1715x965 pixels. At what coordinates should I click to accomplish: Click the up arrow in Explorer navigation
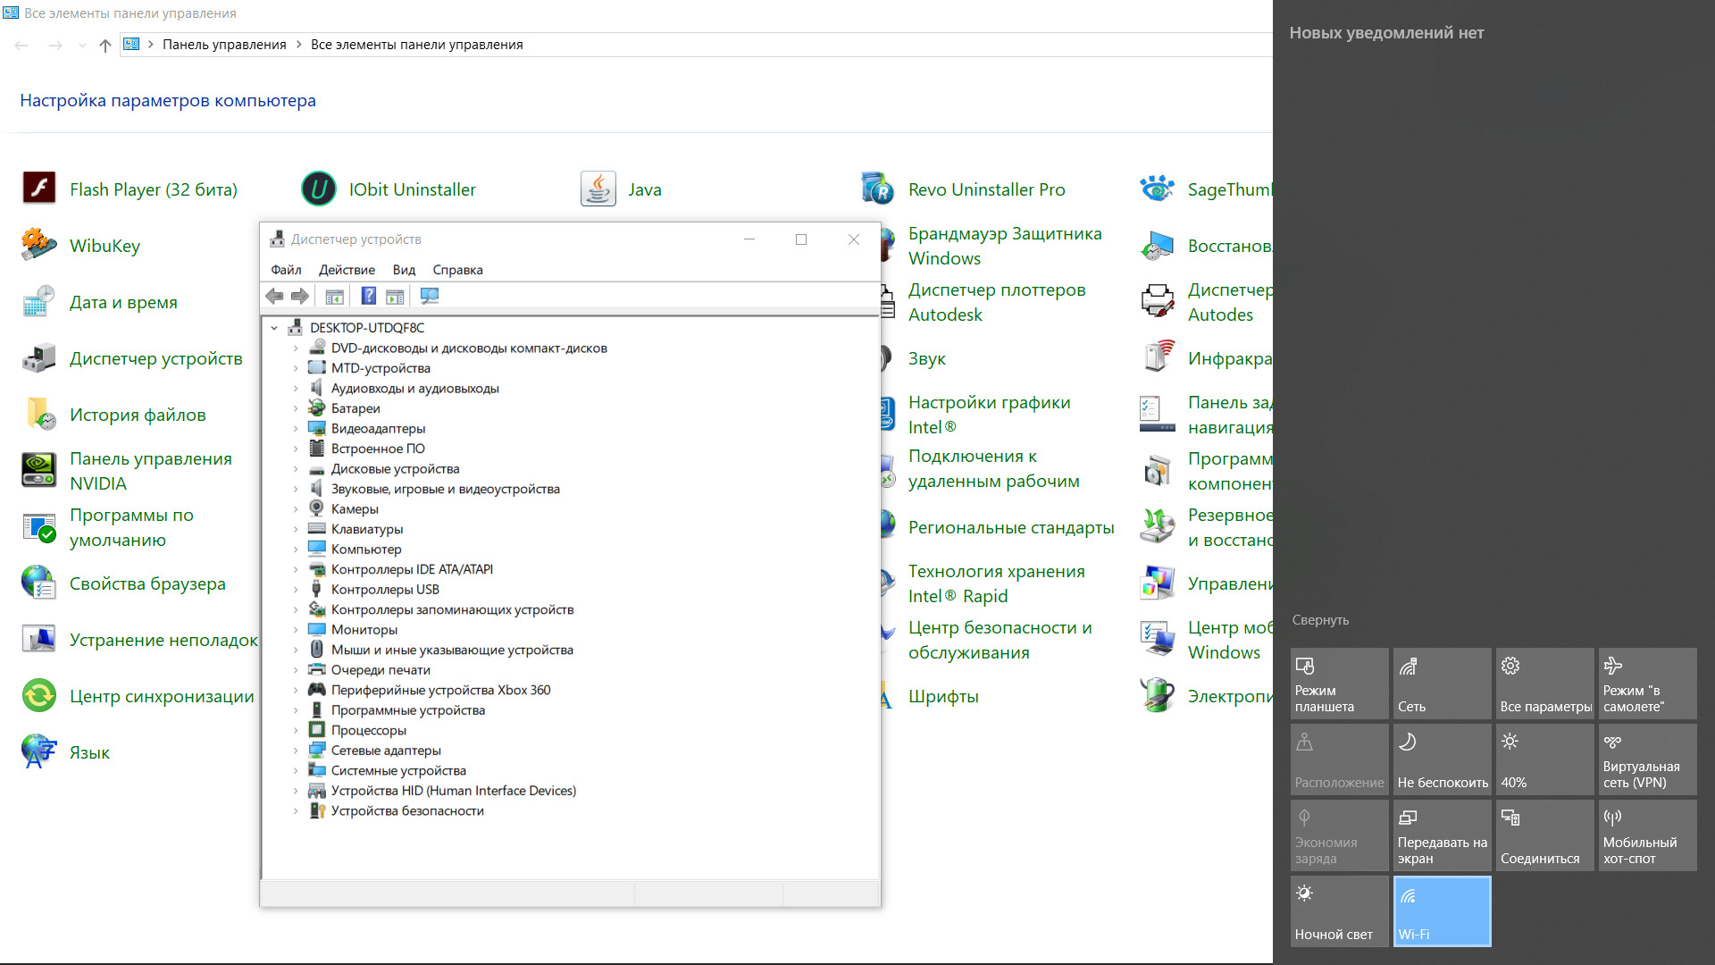[x=105, y=45]
